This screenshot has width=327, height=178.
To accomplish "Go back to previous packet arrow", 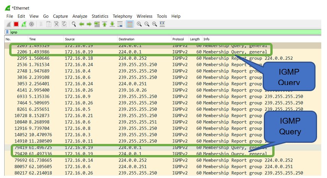I will tap(81, 24).
